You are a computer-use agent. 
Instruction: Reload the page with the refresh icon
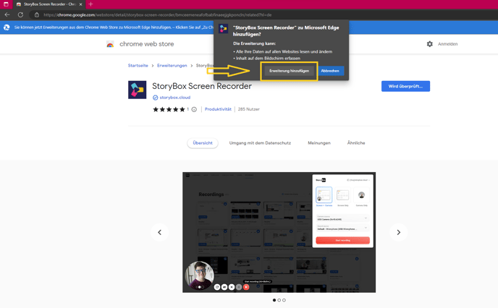pyautogui.click(x=20, y=14)
